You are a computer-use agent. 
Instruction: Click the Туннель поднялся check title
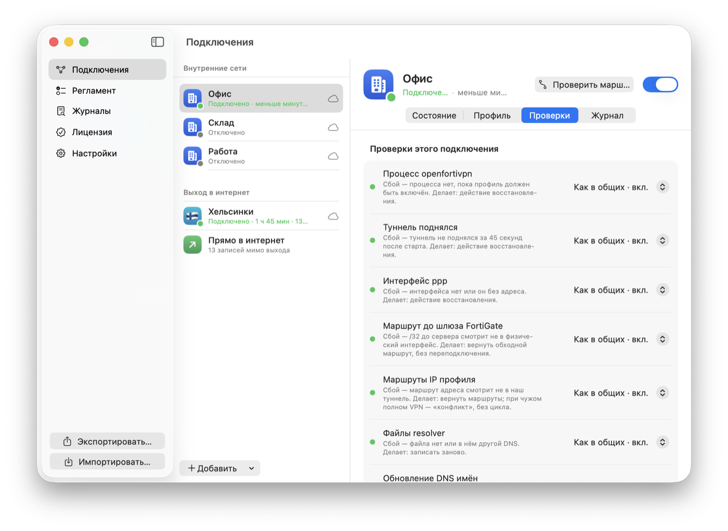[x=420, y=227]
